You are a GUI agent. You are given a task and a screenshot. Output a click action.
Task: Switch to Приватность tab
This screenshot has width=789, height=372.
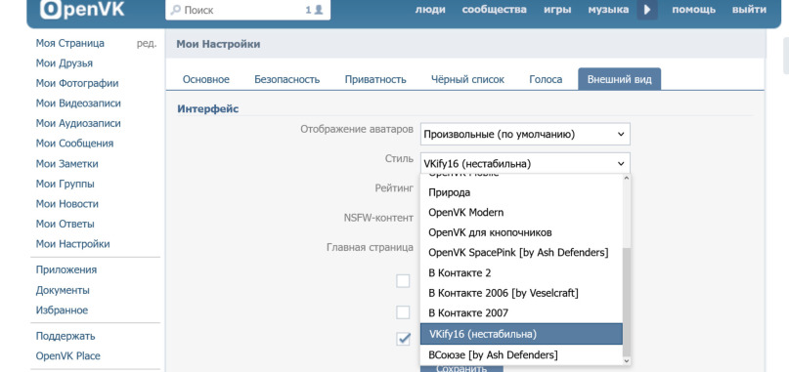[375, 79]
